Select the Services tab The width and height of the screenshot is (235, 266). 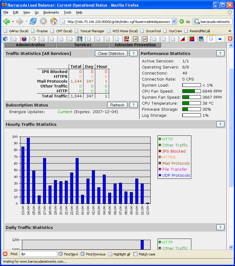(x=83, y=45)
